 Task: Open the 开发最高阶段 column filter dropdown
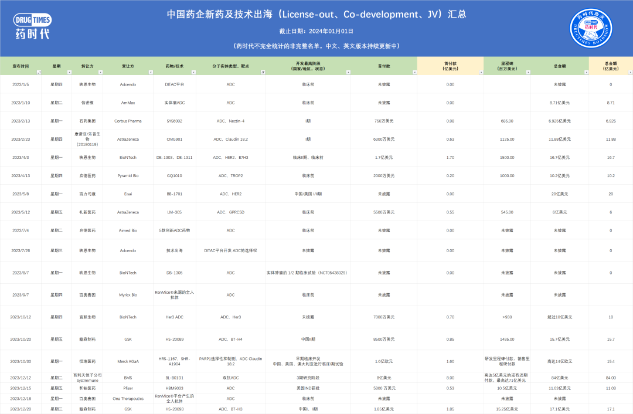(348, 72)
